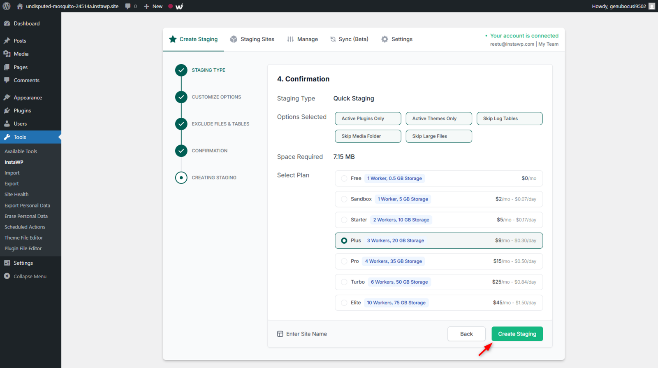Click the Create Staging green button
Image resolution: width=658 pixels, height=368 pixels.
[x=517, y=334]
